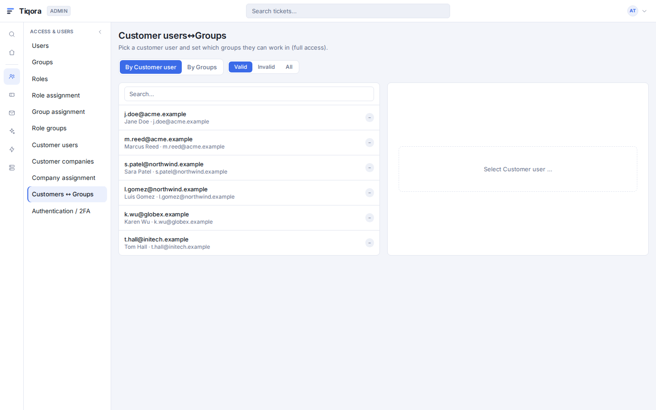Open Role groups page
656x410 pixels.
click(67, 128)
